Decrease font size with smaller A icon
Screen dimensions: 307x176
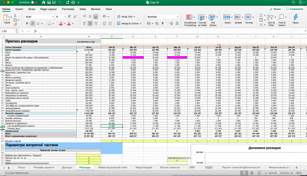(75, 17)
